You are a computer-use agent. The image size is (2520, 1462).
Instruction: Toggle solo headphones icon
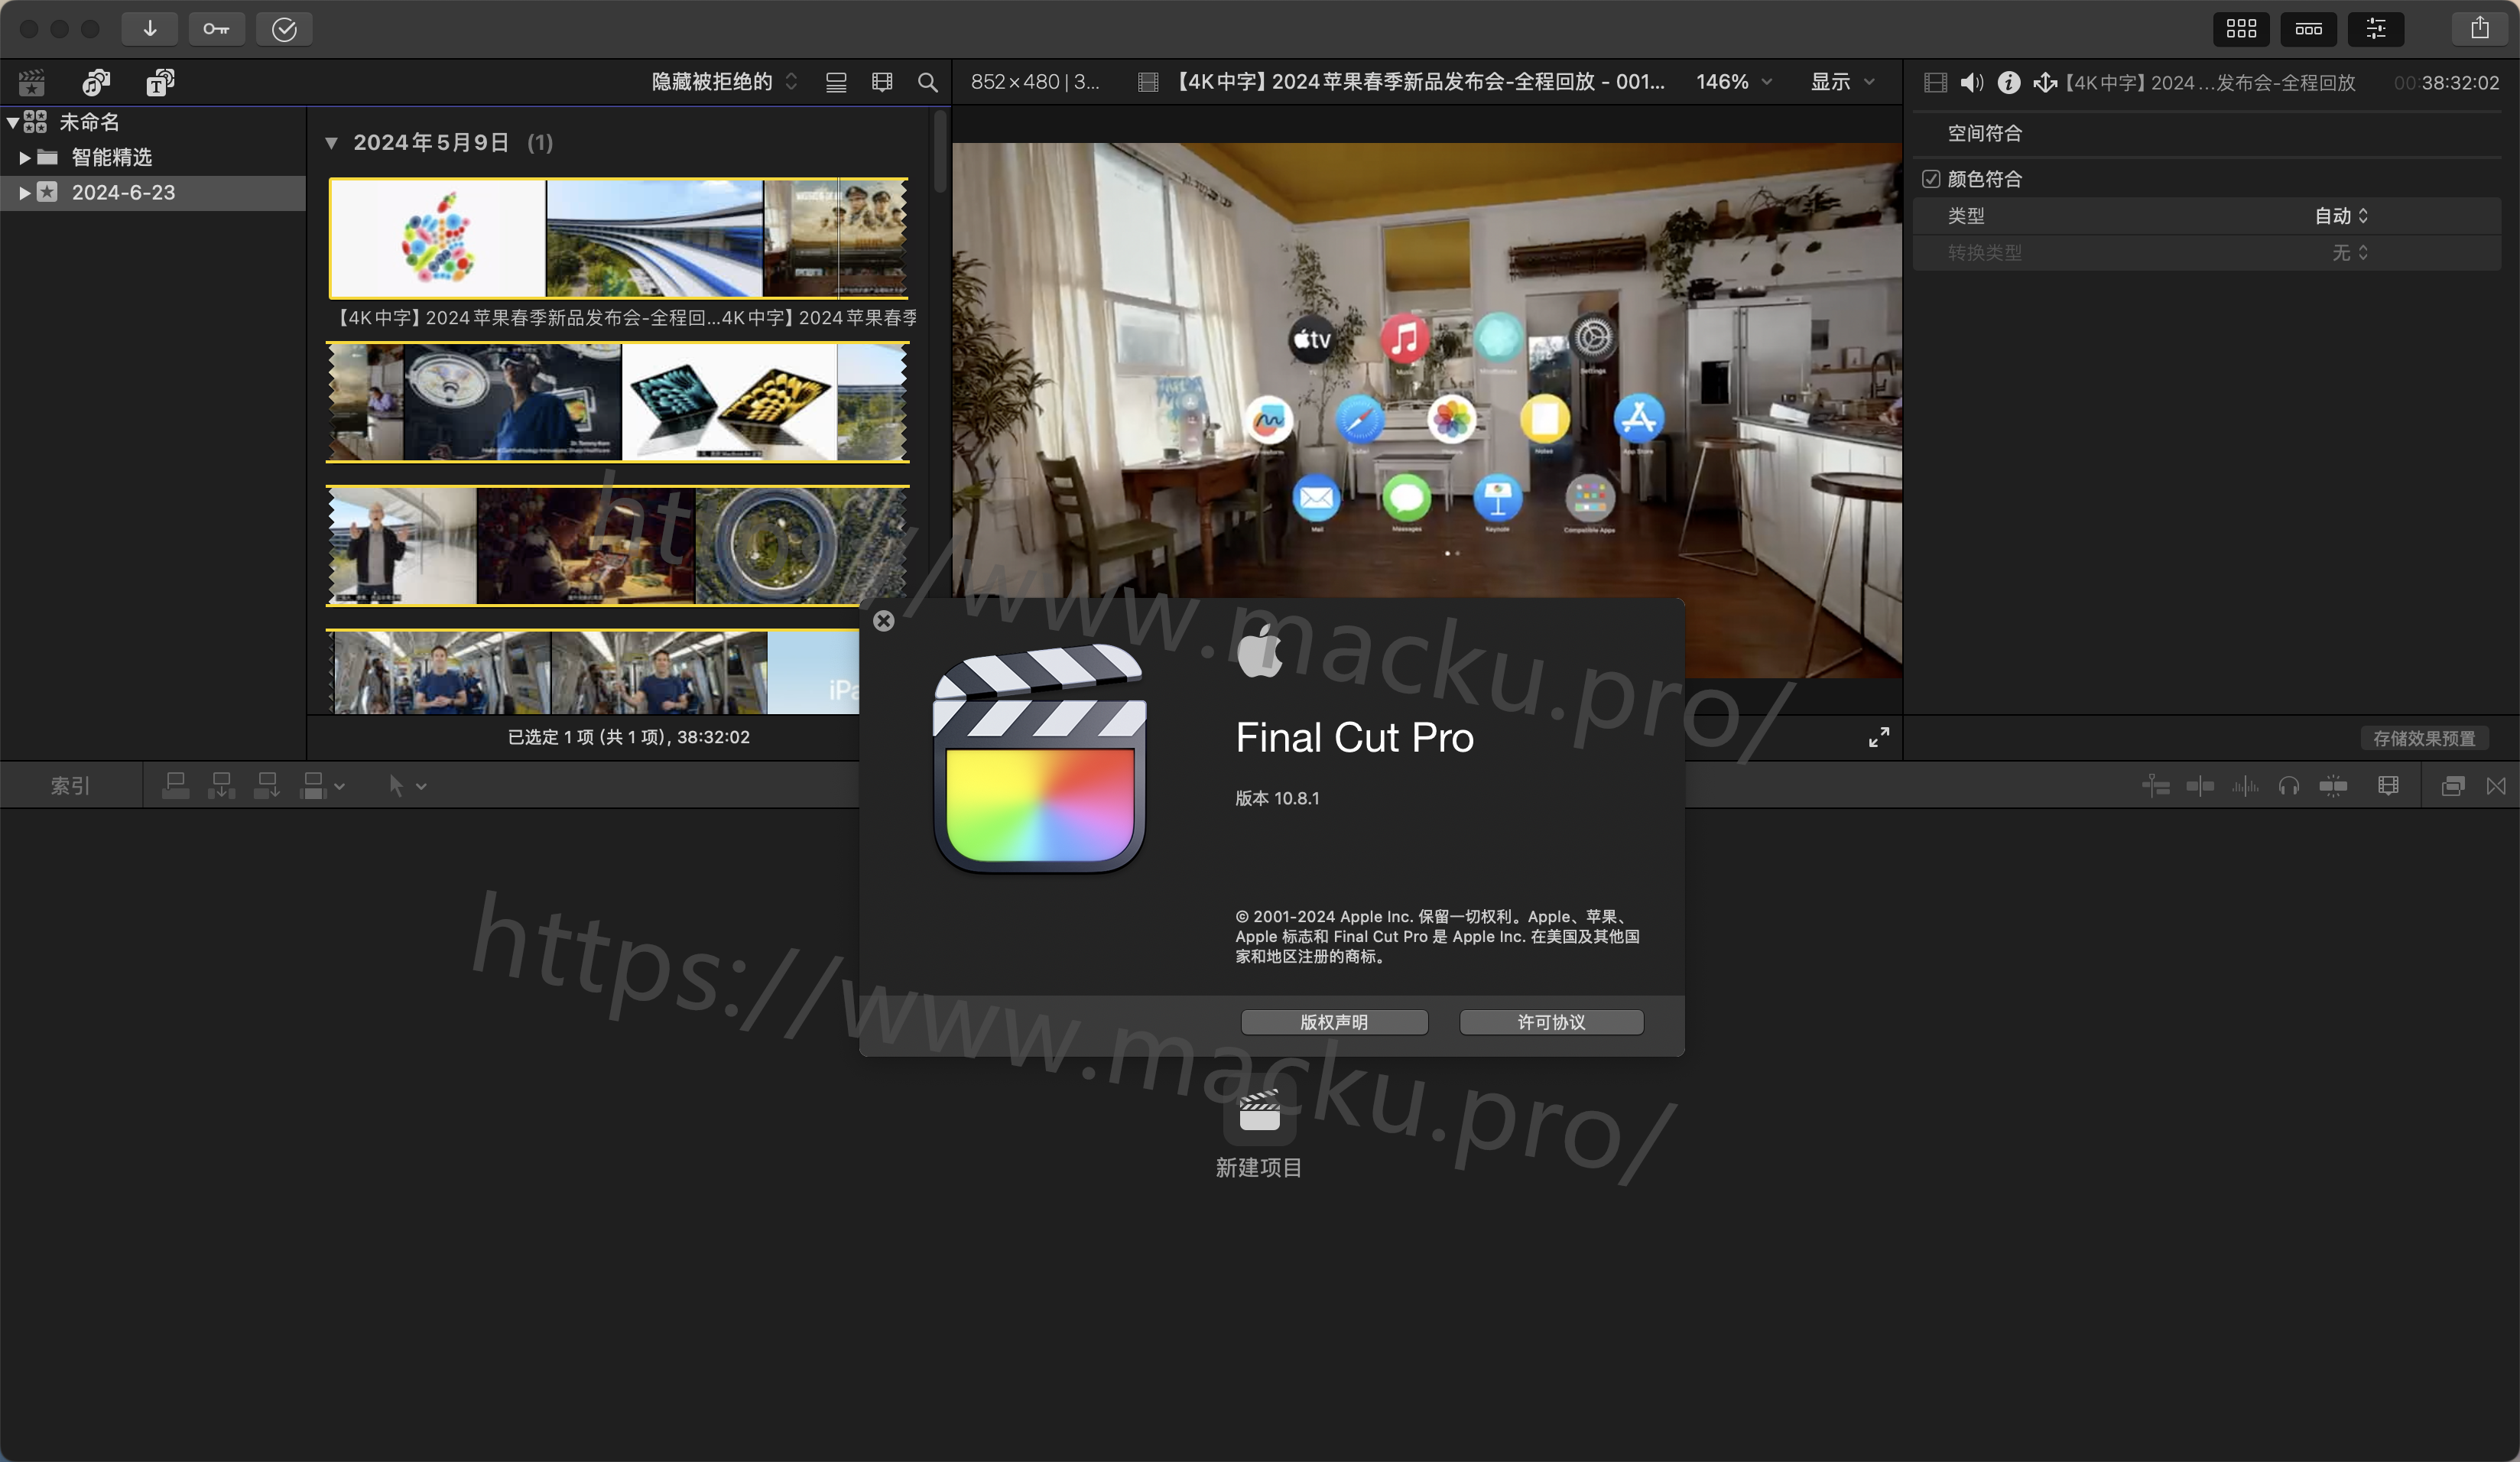tap(2289, 787)
